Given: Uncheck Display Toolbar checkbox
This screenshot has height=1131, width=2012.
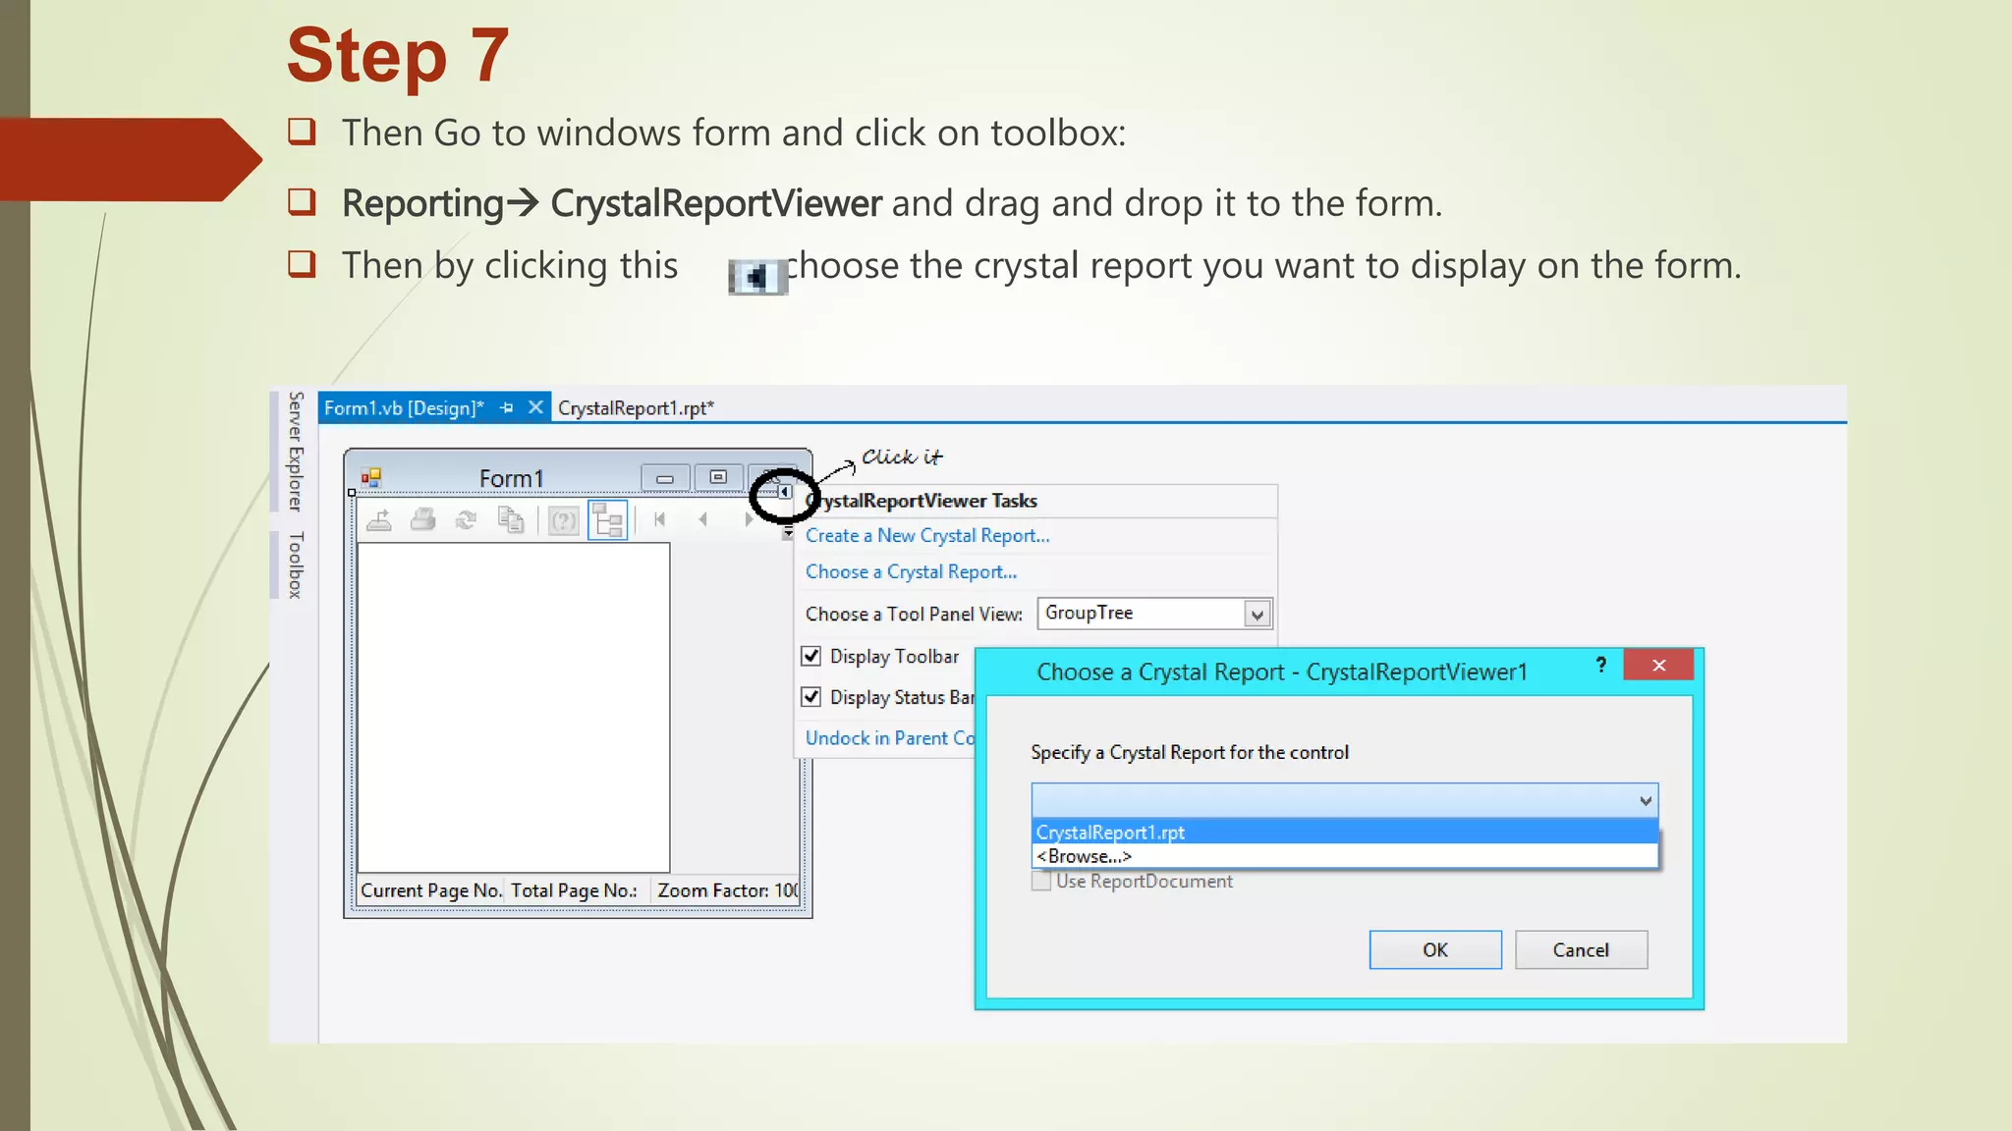Looking at the screenshot, I should (x=811, y=656).
